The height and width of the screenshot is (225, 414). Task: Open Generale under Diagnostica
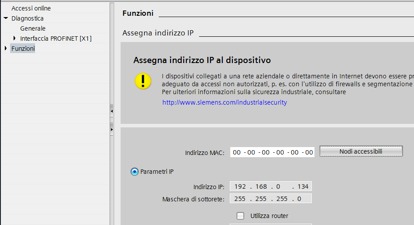[32, 28]
